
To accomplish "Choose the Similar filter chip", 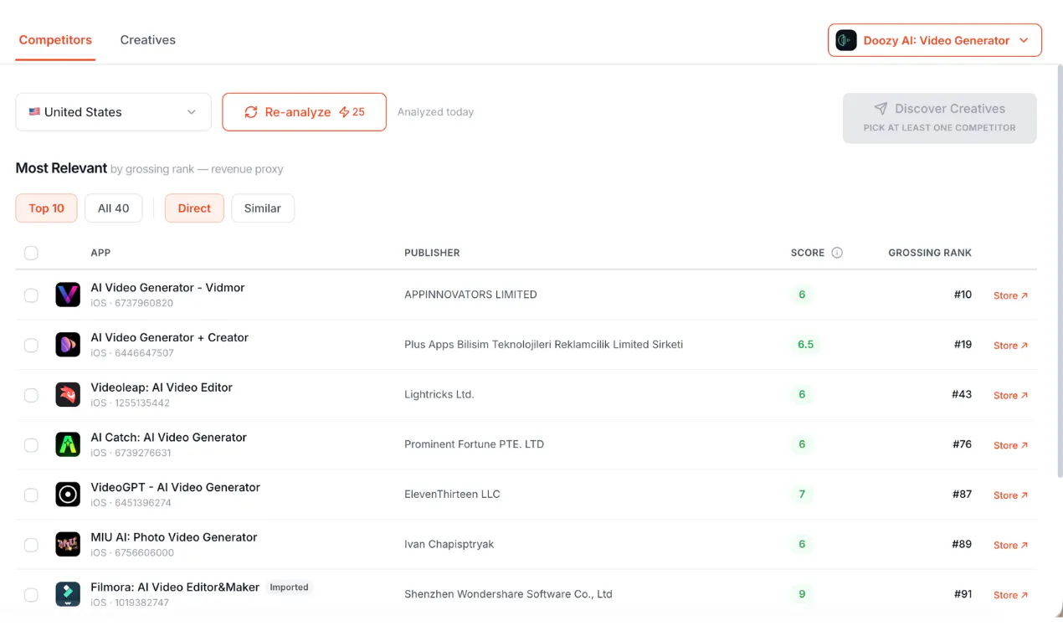I will pyautogui.click(x=263, y=208).
